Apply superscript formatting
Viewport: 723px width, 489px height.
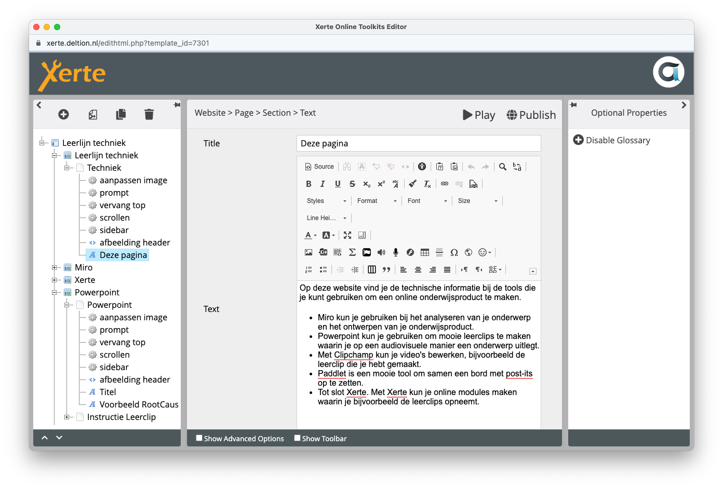tap(381, 184)
